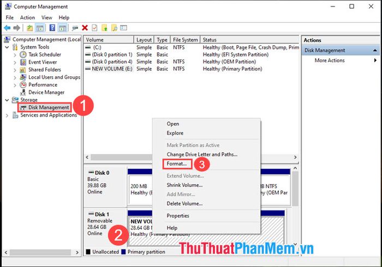This screenshot has width=382, height=267.
Task: Click the Disk 0 label box
Action: [x=105, y=186]
